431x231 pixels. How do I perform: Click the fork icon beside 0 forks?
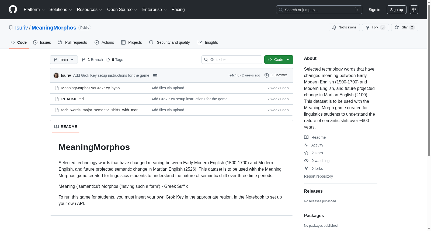click(x=306, y=168)
